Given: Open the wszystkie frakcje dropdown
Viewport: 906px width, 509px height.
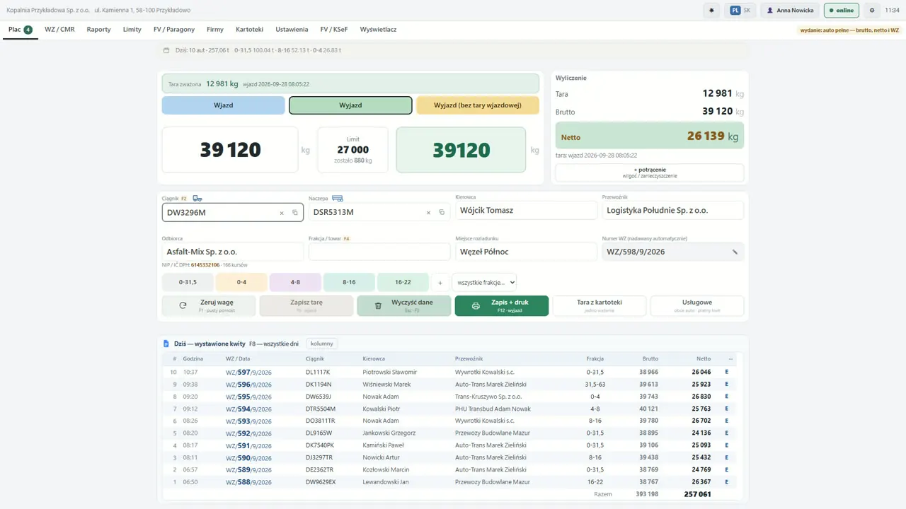Looking at the screenshot, I should (x=484, y=282).
